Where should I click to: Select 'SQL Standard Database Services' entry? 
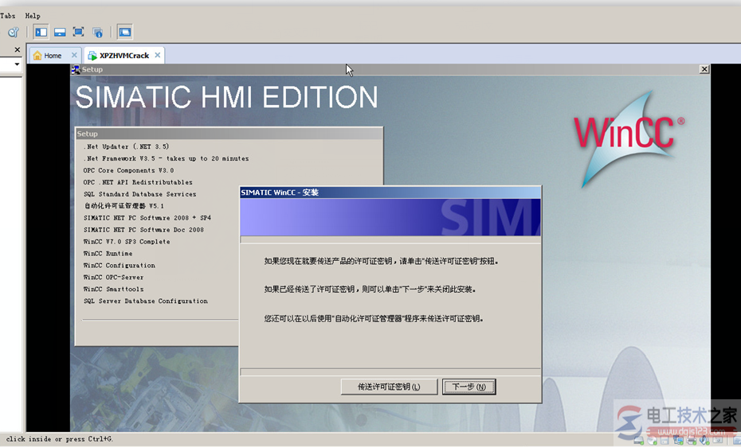(140, 194)
